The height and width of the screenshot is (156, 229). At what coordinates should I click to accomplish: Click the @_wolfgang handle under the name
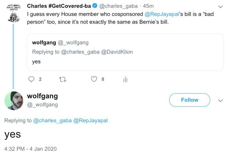pos(43,105)
